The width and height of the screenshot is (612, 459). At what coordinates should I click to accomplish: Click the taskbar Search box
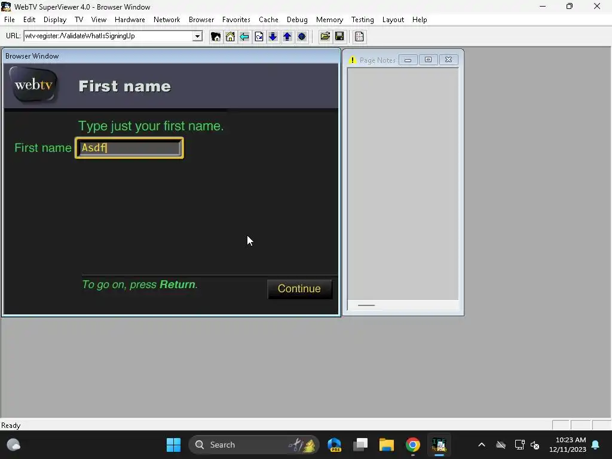coord(253,445)
